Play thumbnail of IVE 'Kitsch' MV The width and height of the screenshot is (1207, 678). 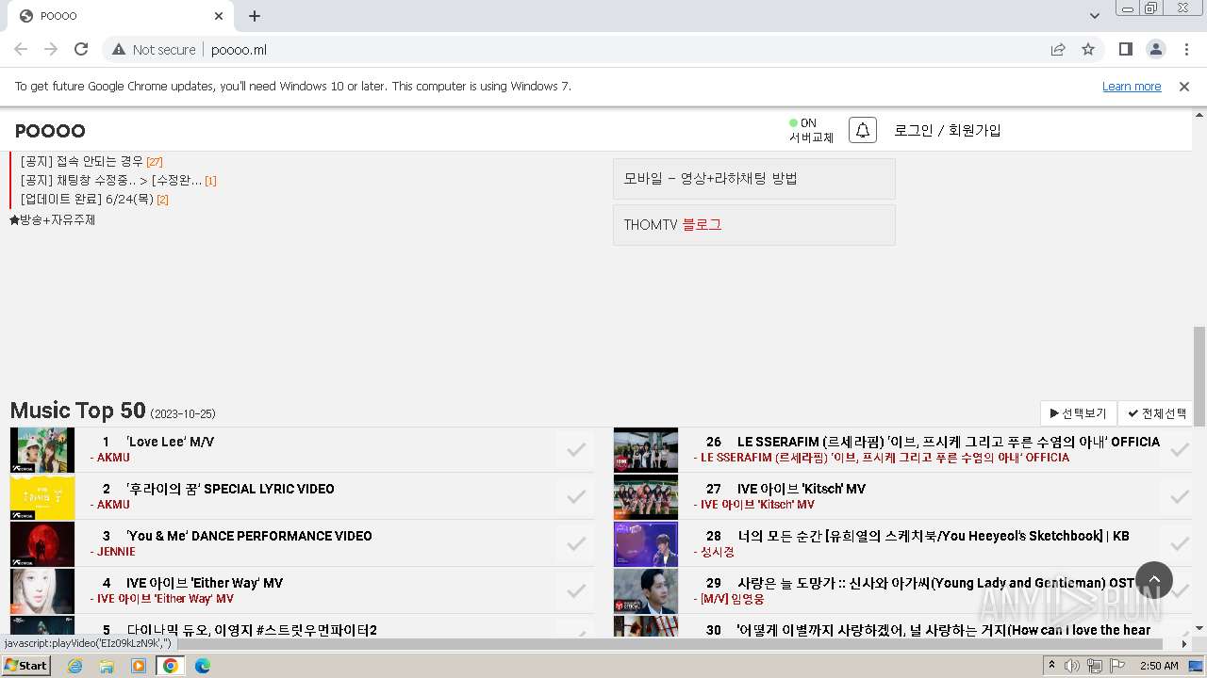(646, 496)
